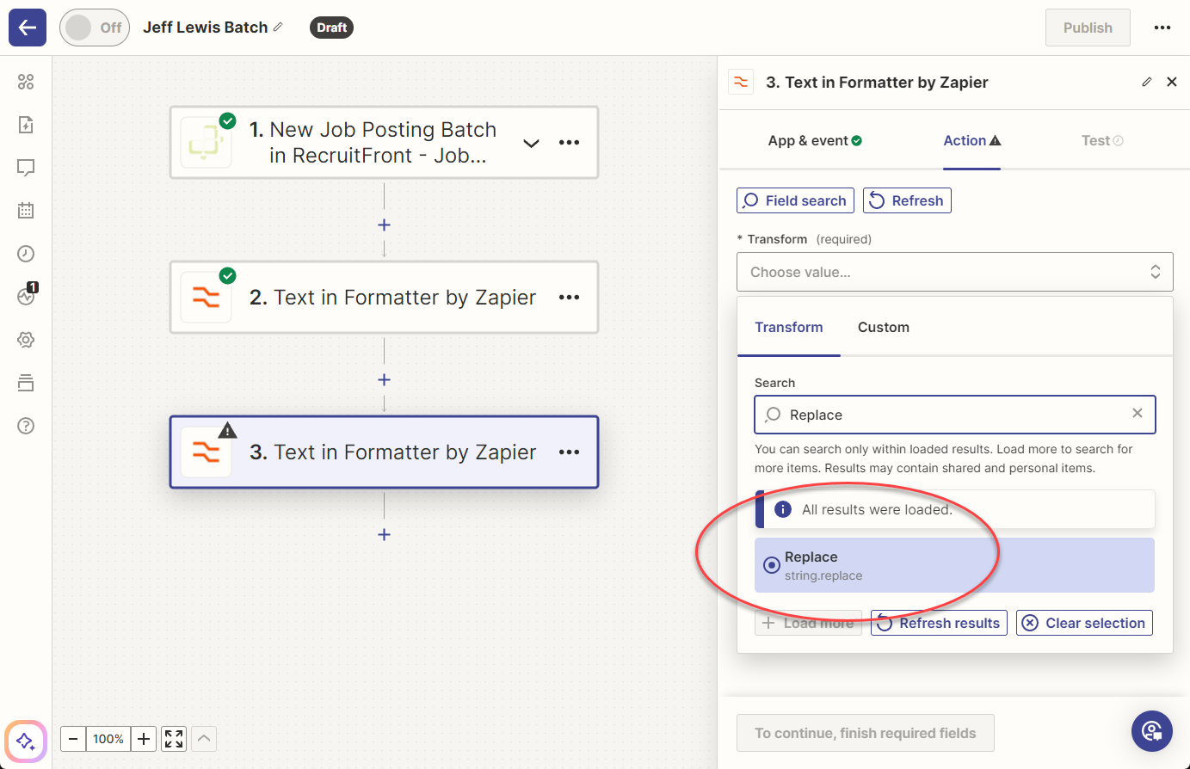Viewport: 1190px width, 769px height.
Task: Click the panel header Formatter app icon
Action: tap(740, 82)
